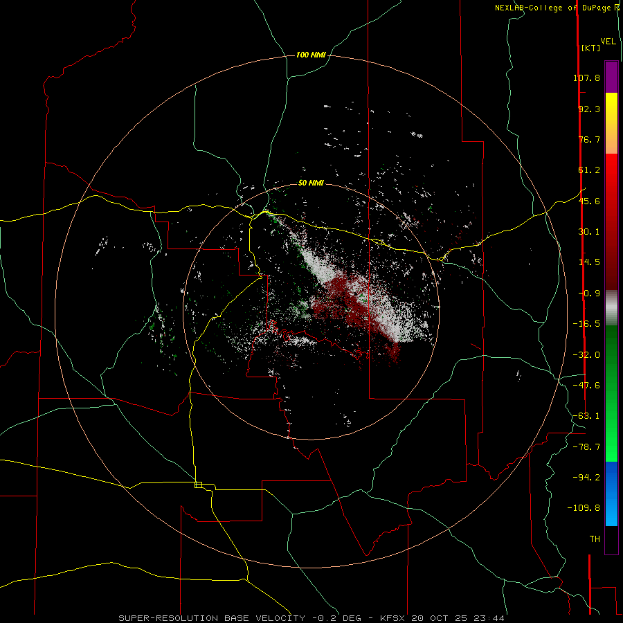Click the gray near-zero color bar segment
The width and height of the screenshot is (623, 623).
(x=611, y=308)
